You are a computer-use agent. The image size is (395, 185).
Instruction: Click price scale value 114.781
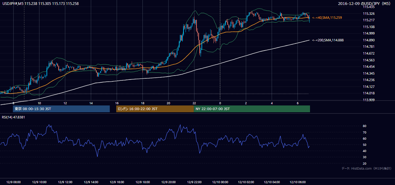[368, 47]
